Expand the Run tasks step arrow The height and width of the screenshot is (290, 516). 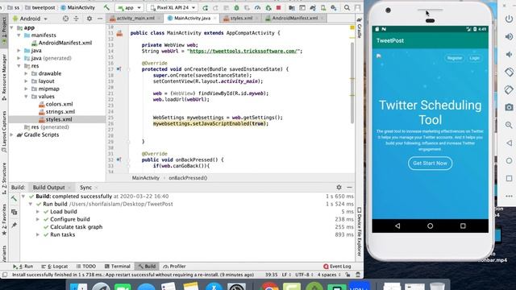pyautogui.click(x=38, y=234)
